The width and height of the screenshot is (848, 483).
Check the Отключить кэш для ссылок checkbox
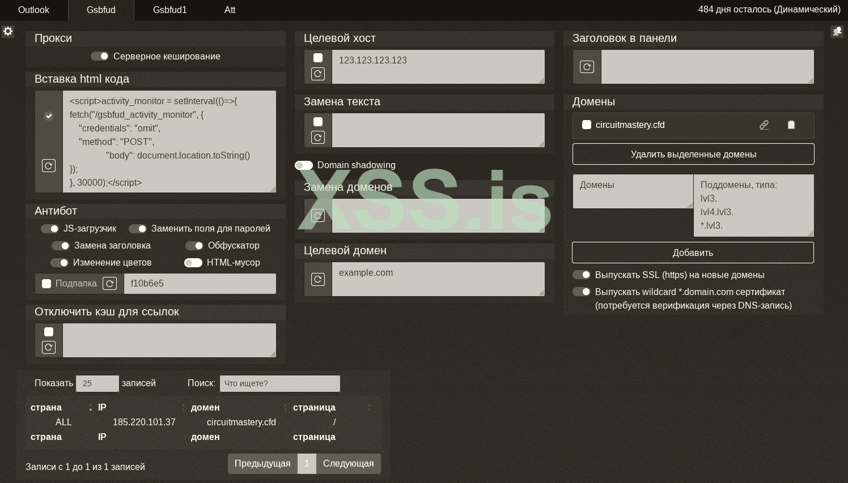[49, 332]
